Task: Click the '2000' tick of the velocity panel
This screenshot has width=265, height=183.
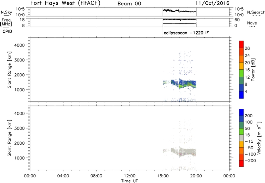Action: coord(20,143)
